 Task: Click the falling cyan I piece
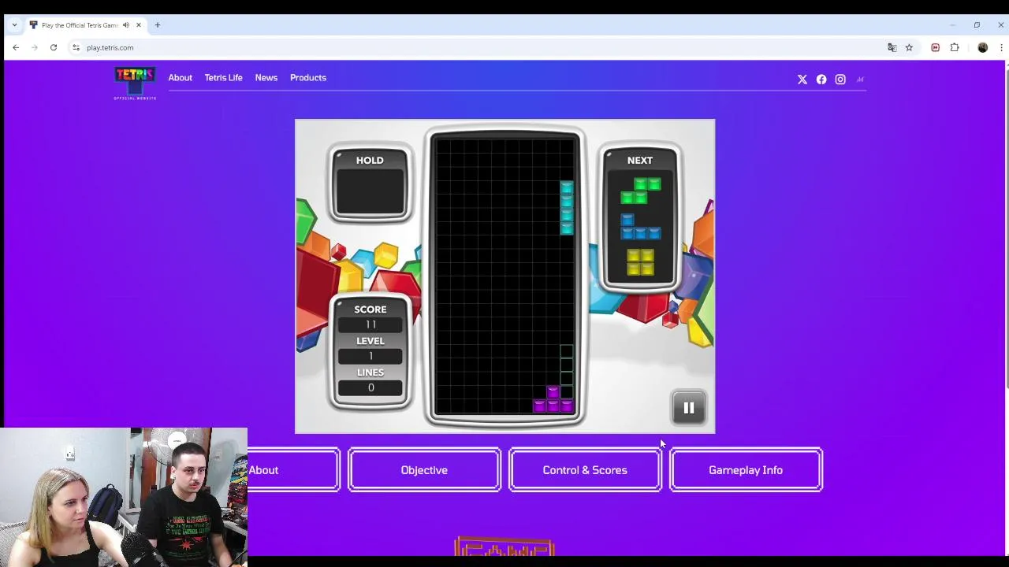[567, 208]
